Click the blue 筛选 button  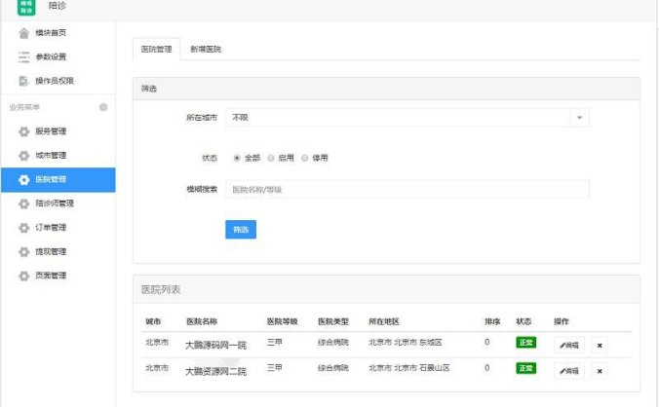241,230
